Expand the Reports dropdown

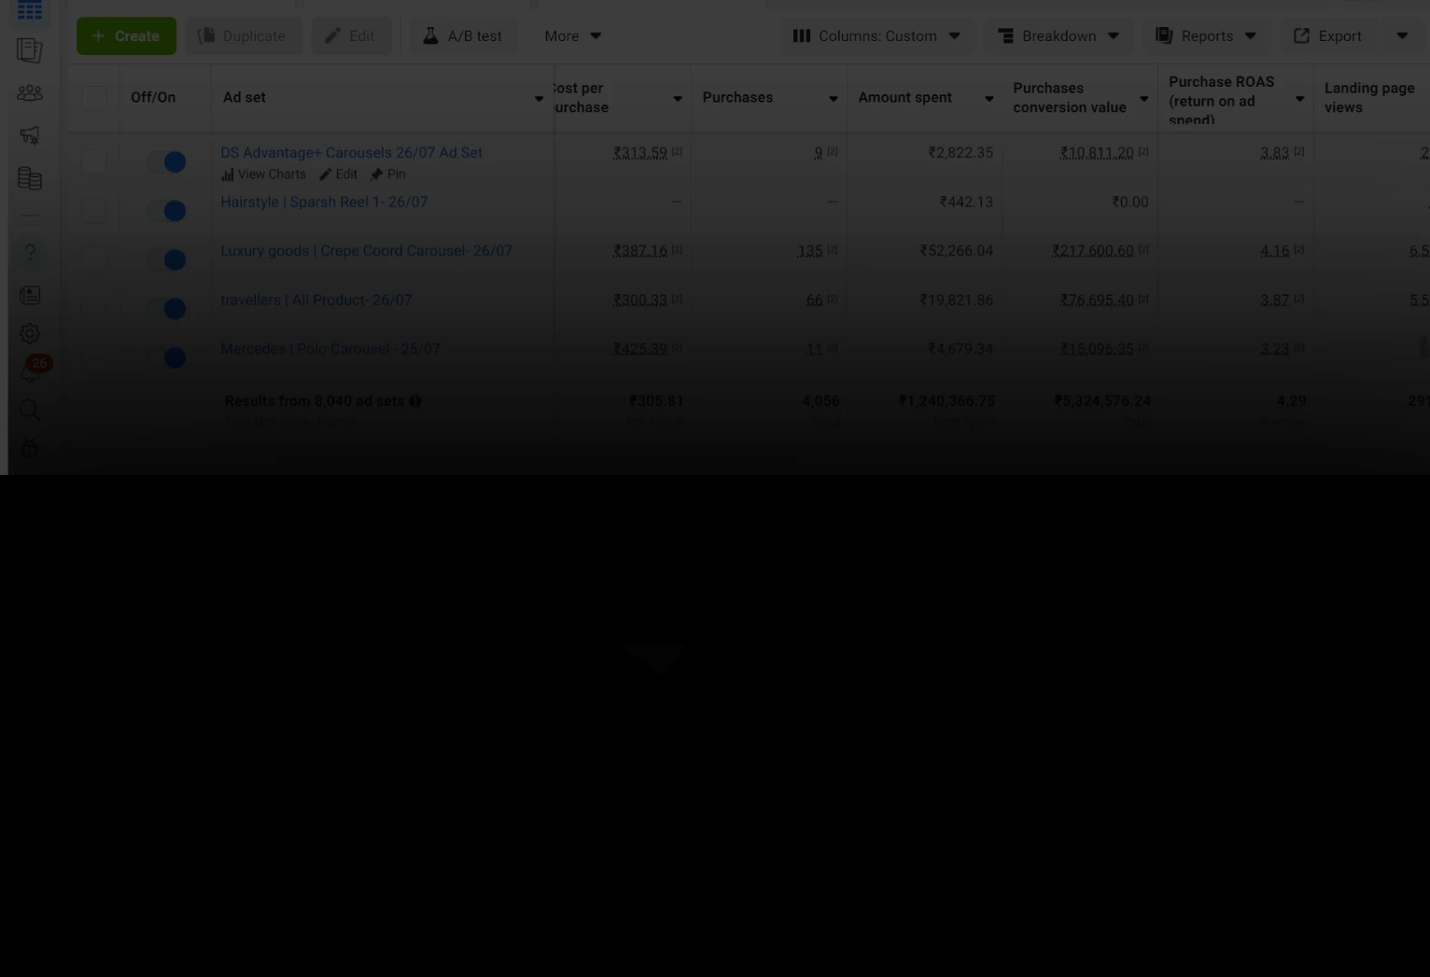click(x=1206, y=36)
